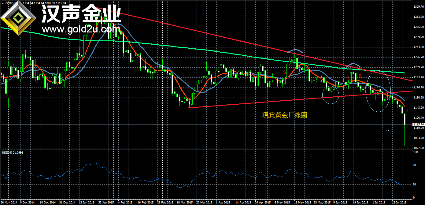425x205 pixels.
Task: Open the chart dropdown arrow beside GOLD symbol
Action: [x=3, y=3]
